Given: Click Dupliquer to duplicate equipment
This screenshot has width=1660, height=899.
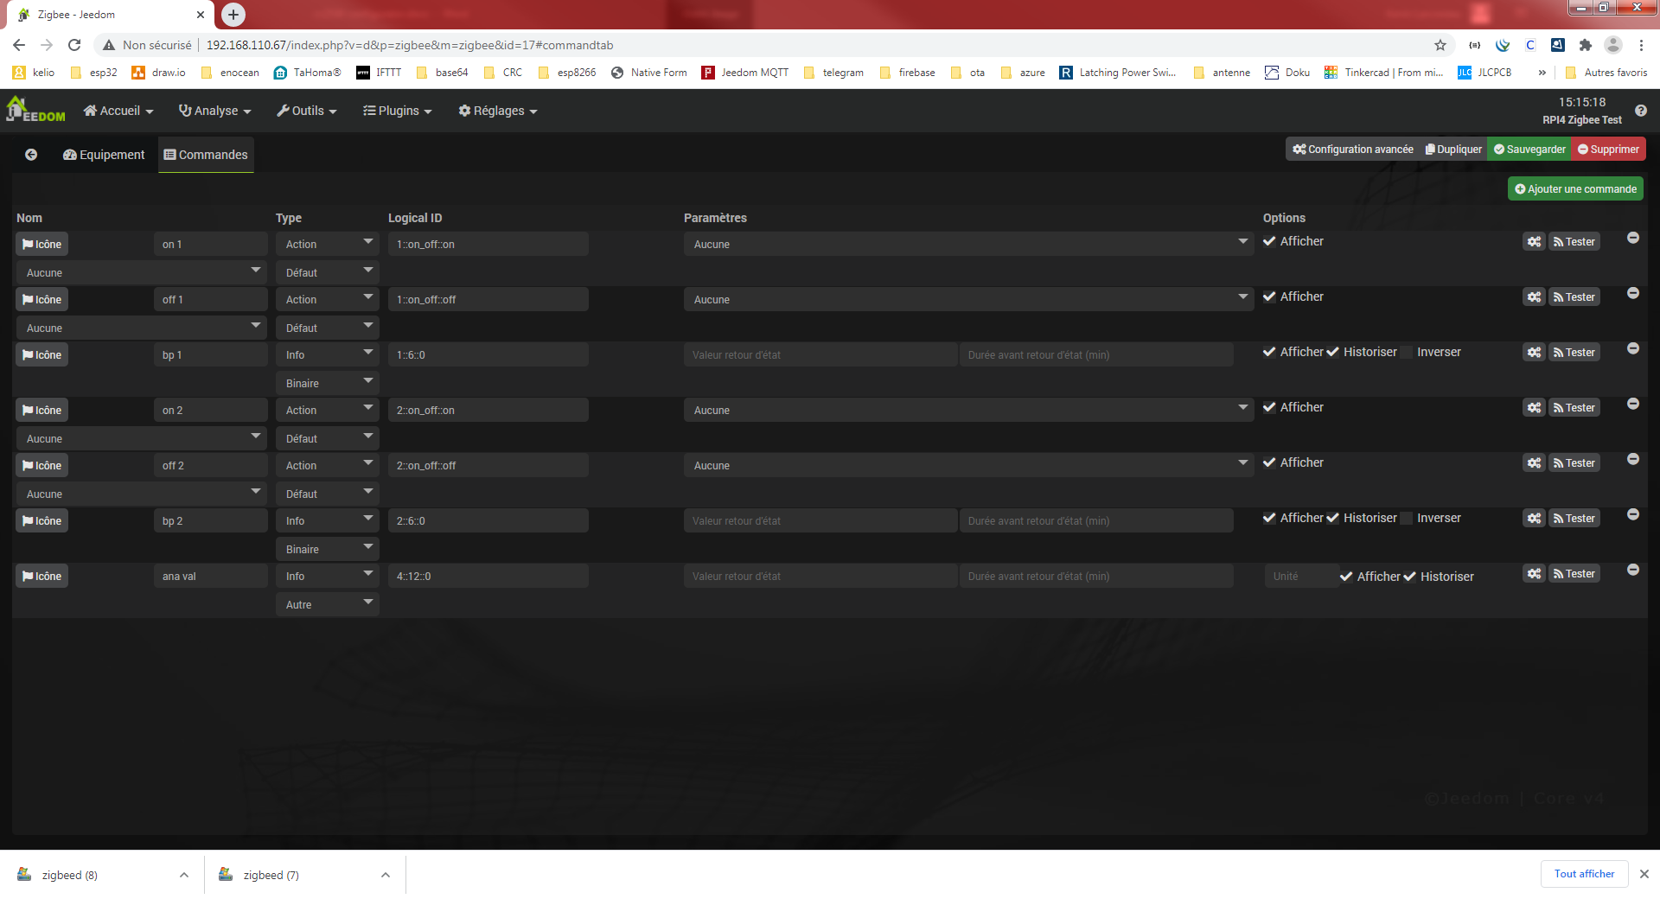Looking at the screenshot, I should pyautogui.click(x=1453, y=150).
